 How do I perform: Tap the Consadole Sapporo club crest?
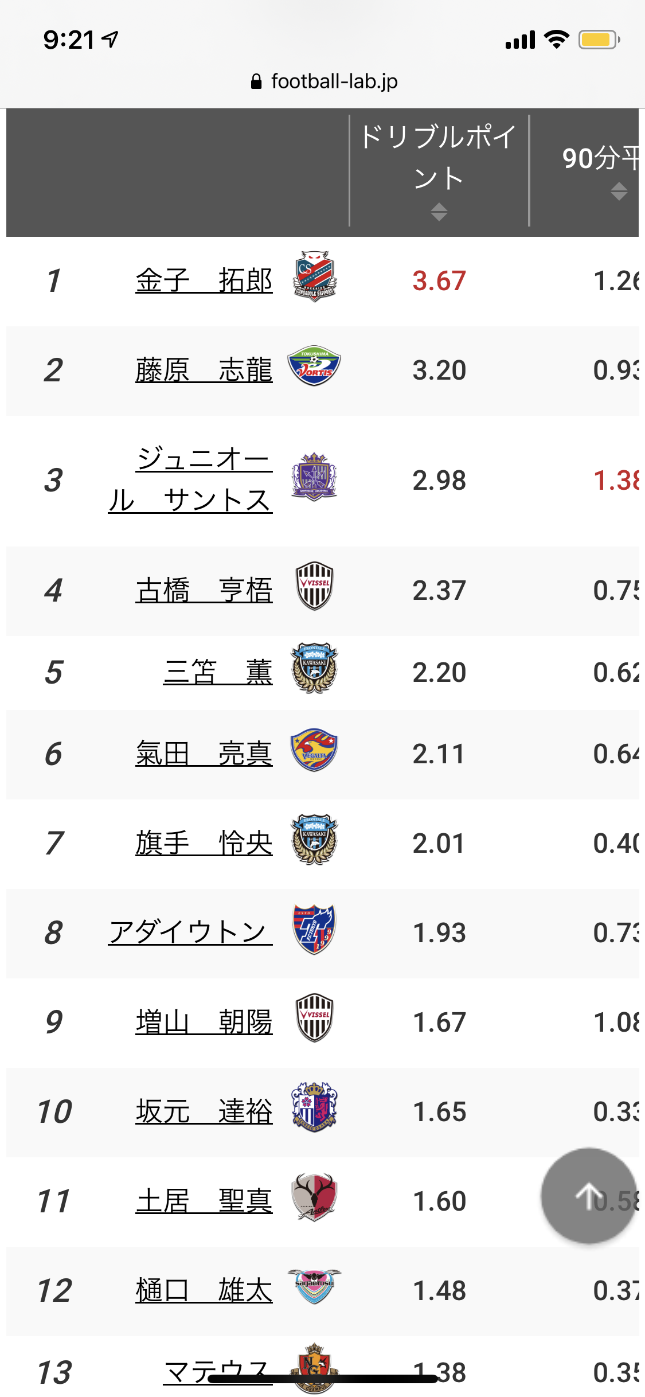tap(314, 276)
